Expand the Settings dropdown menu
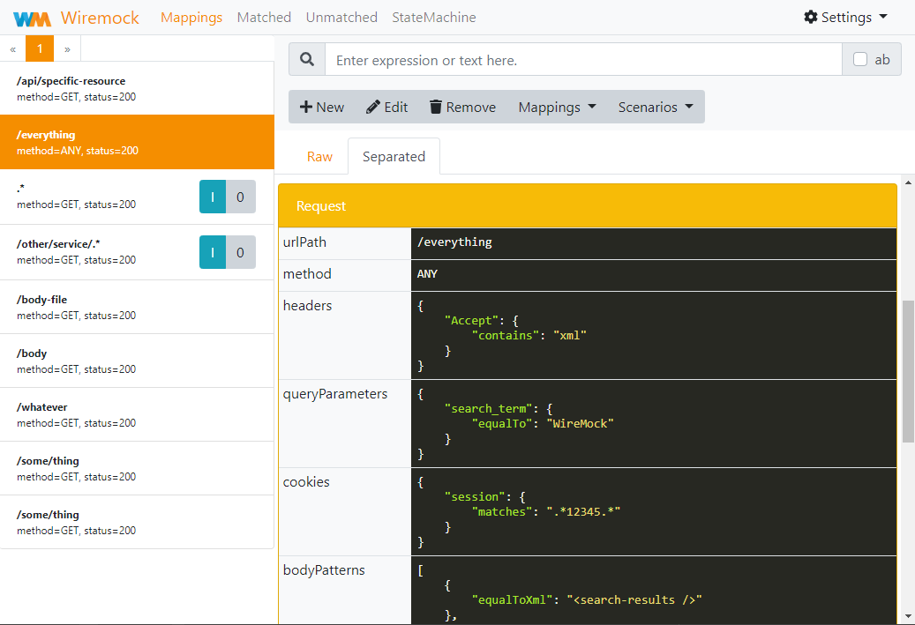 tap(846, 17)
